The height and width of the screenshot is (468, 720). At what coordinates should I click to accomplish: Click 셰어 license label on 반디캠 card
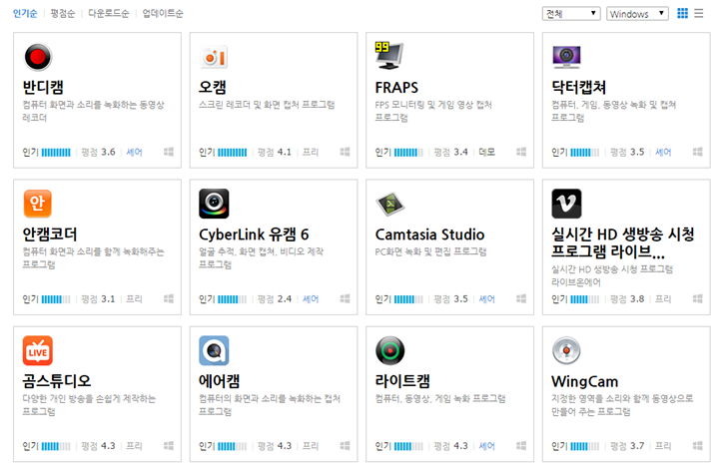coord(134,153)
